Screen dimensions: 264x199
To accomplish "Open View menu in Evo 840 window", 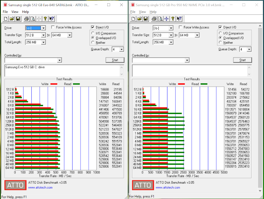I will click(x=15, y=12).
